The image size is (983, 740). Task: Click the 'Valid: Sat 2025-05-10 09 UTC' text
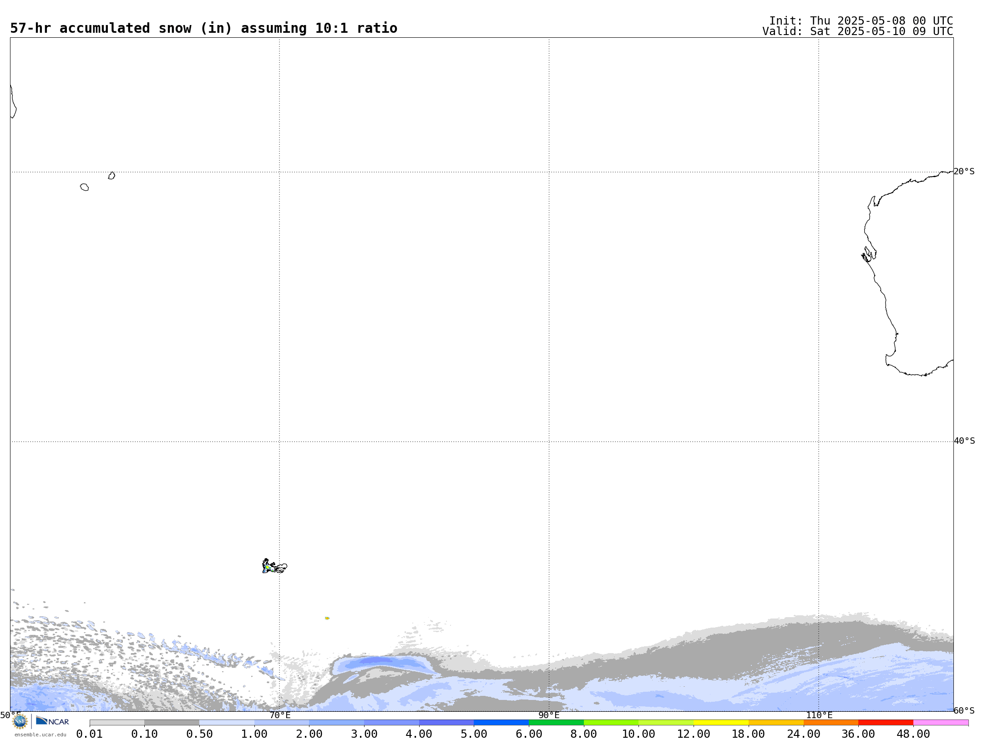click(x=858, y=31)
